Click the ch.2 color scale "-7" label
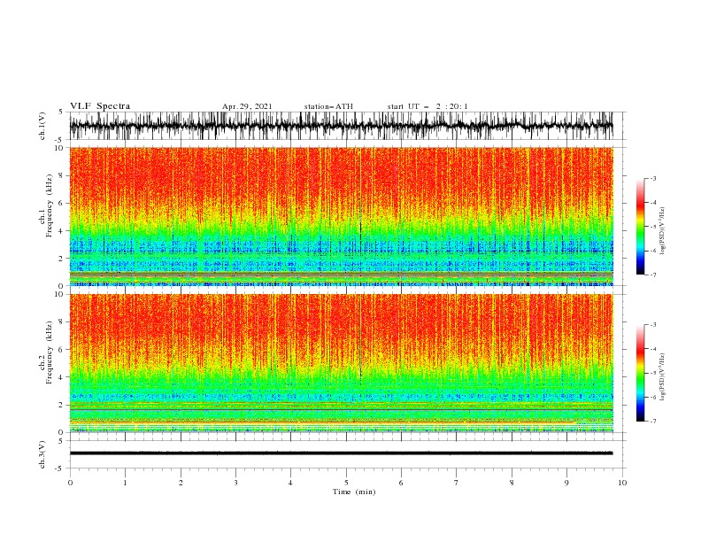 click(653, 421)
